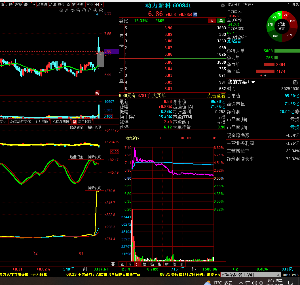Open 指标说明 for the first indicator panel
This screenshot has width=300, height=285.
94,127
